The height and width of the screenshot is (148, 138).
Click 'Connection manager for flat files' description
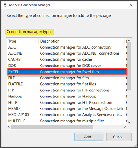point(68,84)
